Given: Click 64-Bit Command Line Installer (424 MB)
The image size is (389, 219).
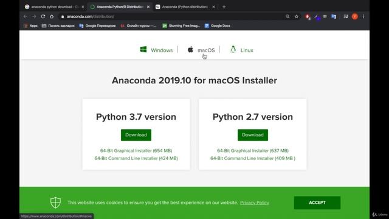Looking at the screenshot, I should coord(136,158).
